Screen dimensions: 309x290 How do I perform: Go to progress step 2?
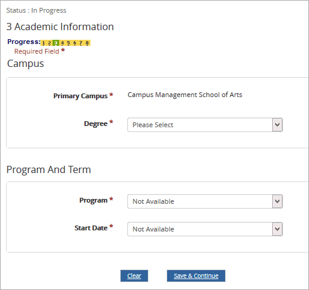(49, 43)
